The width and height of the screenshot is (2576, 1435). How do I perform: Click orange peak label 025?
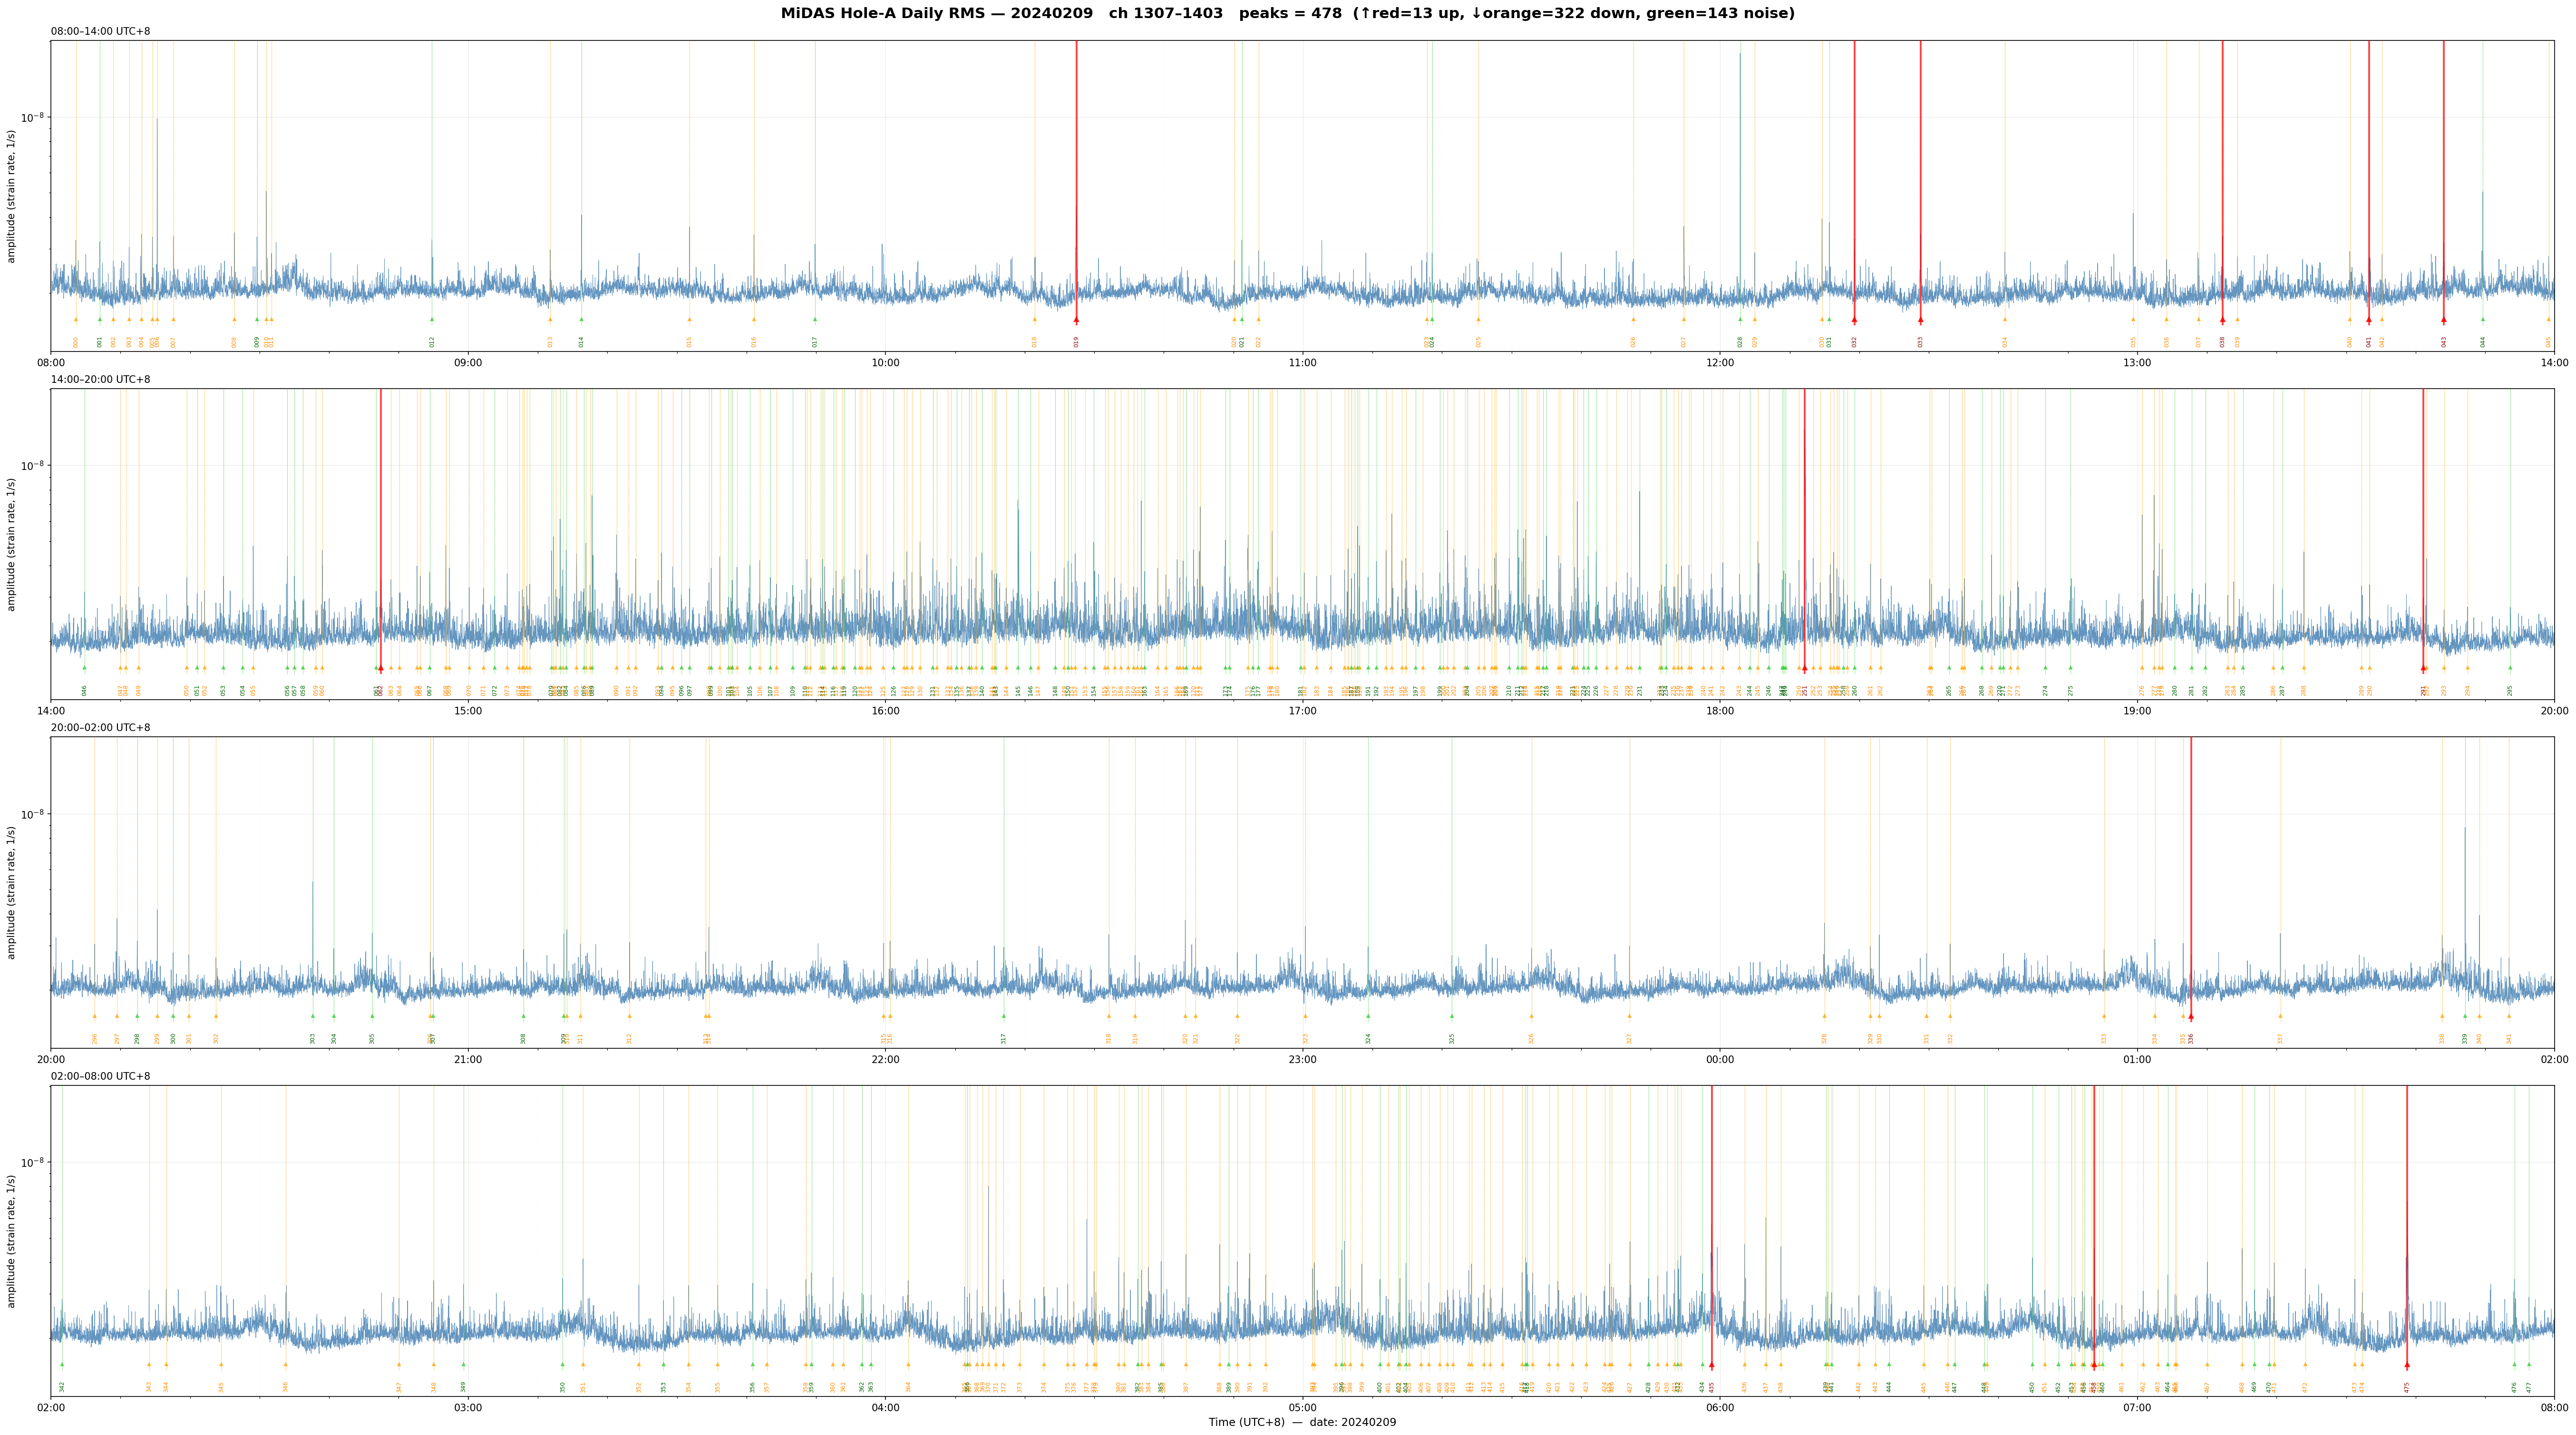pos(1478,342)
